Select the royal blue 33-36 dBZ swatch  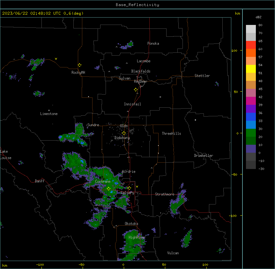point(251,117)
